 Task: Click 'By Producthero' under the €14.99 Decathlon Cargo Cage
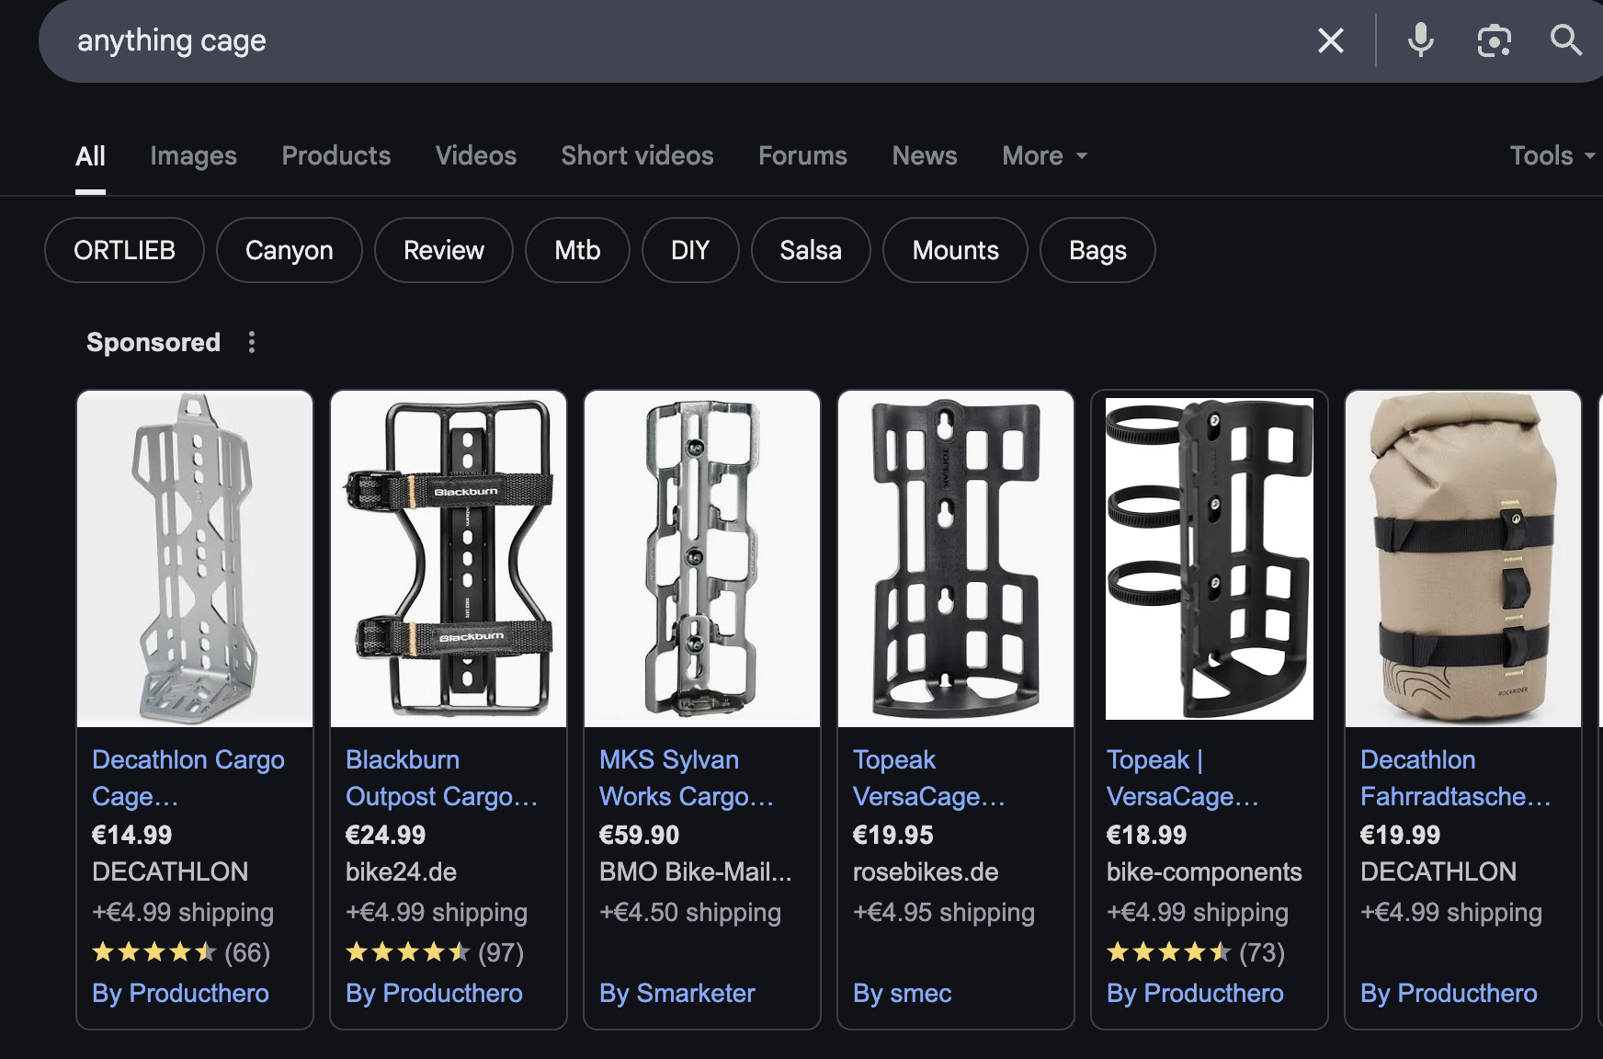point(180,993)
